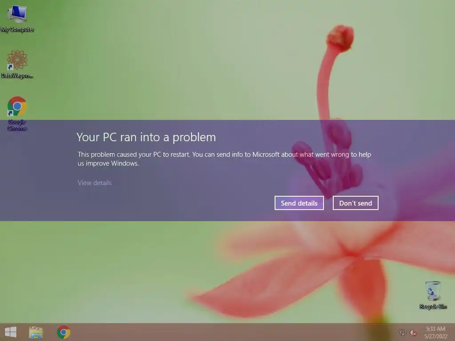Viewport: 455px width, 341px height.
Task: Open File Explorer from the taskbar
Action: click(x=36, y=332)
